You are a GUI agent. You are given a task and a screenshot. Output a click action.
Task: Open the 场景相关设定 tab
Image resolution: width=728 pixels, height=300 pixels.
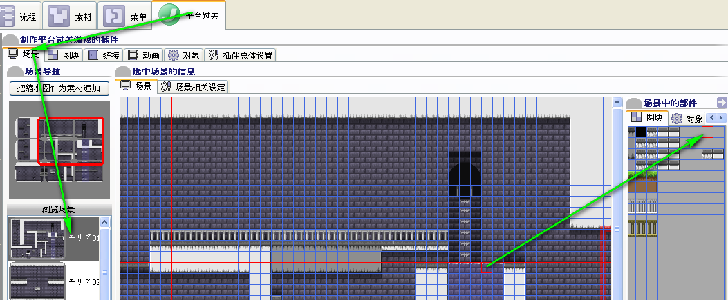[x=193, y=87]
